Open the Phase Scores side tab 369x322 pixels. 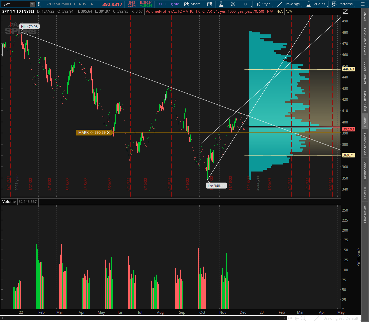365,144
